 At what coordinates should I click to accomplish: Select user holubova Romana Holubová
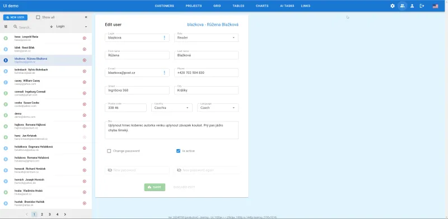[46, 159]
